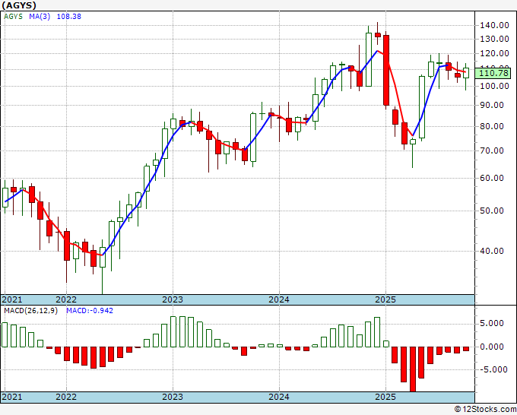The height and width of the screenshot is (415, 517).
Task: Select 2025 on the price chart time axis
Action: (385, 299)
